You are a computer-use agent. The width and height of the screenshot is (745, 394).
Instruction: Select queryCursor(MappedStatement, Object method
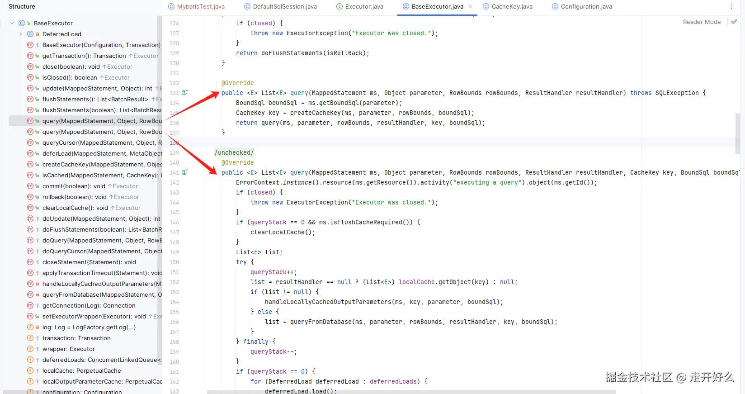(102, 142)
